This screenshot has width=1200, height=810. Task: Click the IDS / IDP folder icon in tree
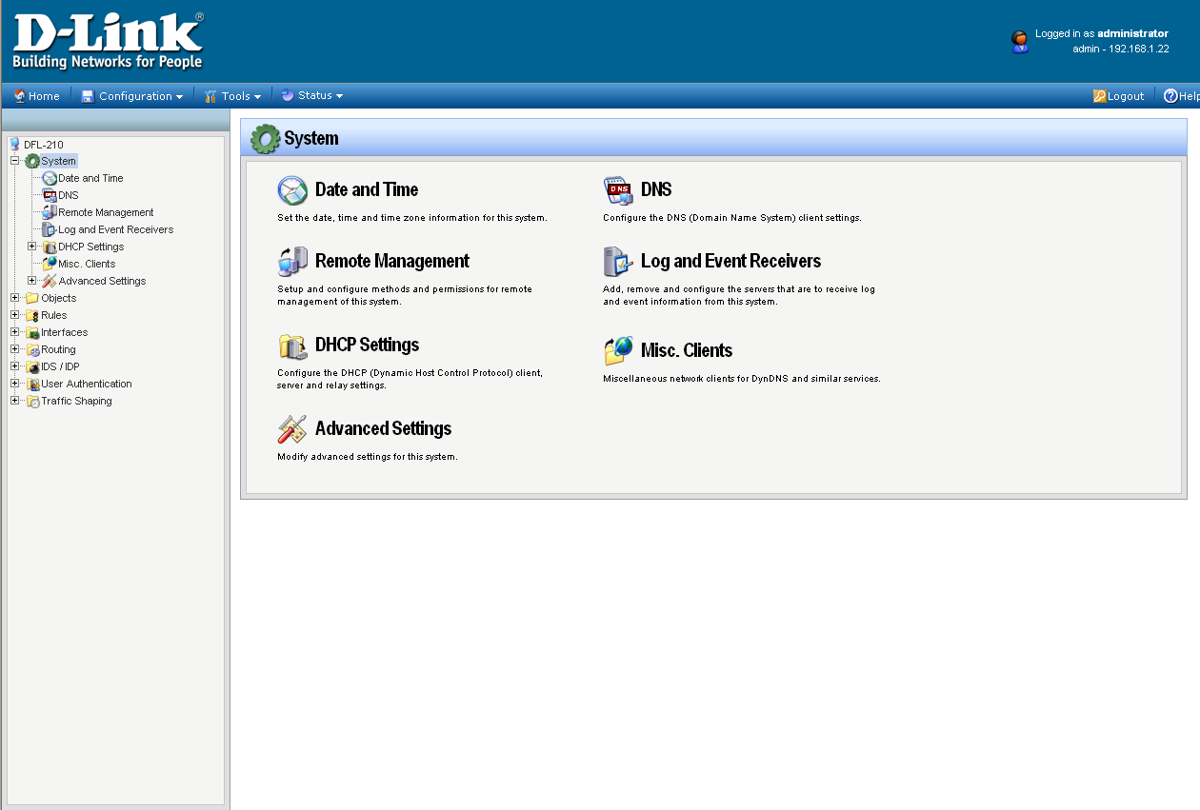click(x=32, y=366)
